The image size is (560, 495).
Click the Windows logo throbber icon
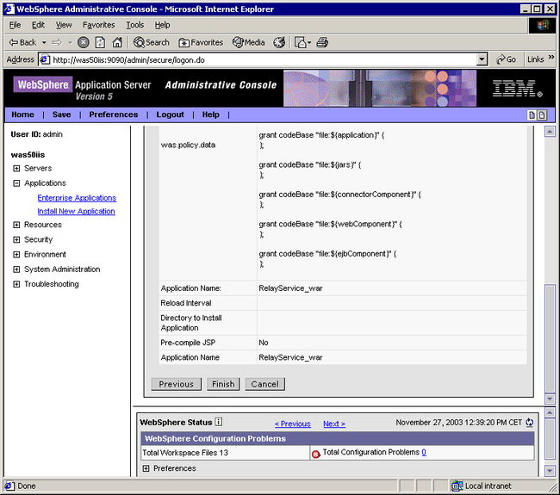[x=542, y=25]
